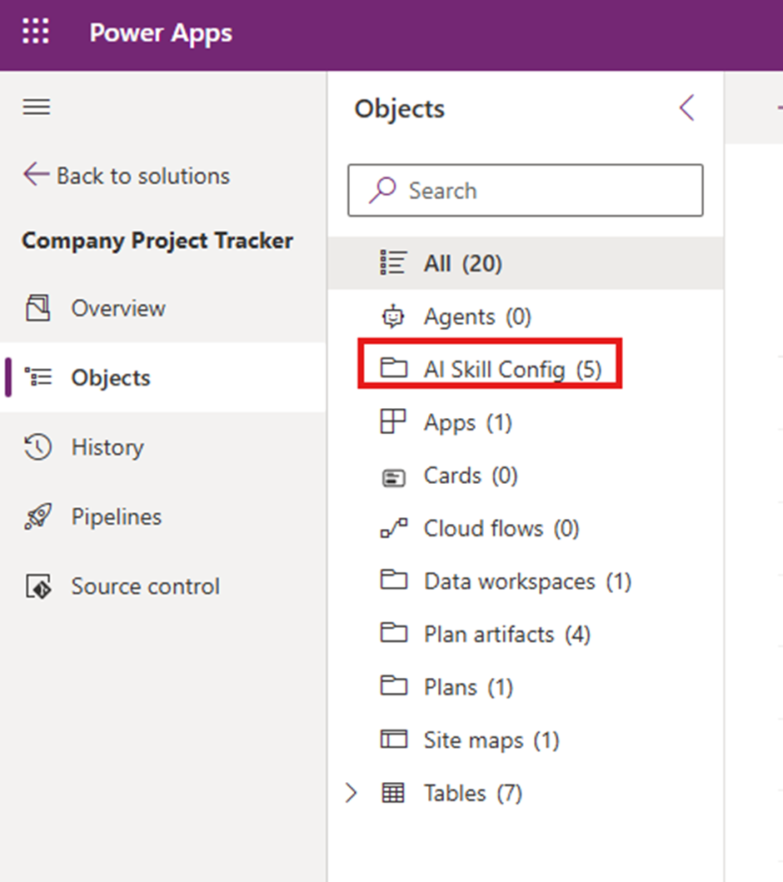
Task: Select All (20) objects
Action: [x=526, y=262]
